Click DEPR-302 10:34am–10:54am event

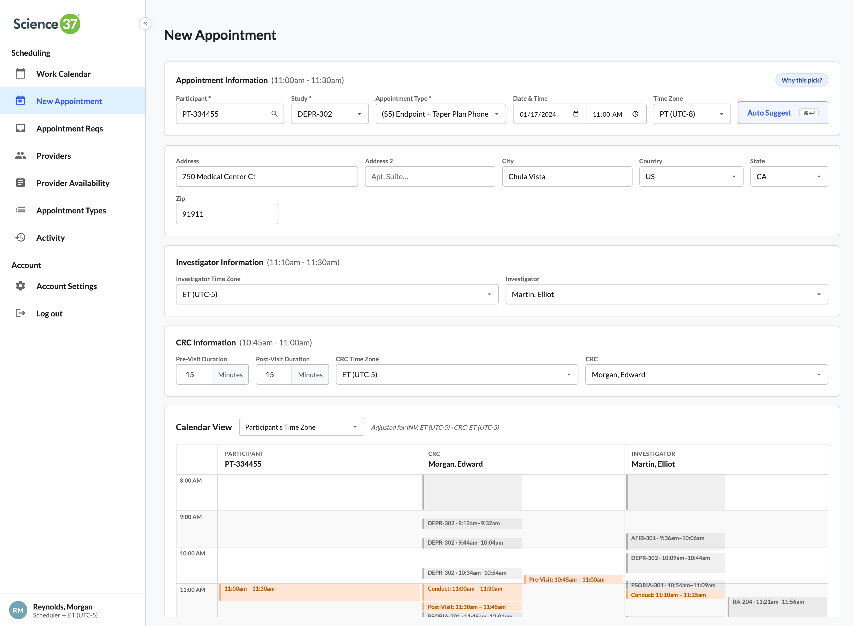[472, 573]
